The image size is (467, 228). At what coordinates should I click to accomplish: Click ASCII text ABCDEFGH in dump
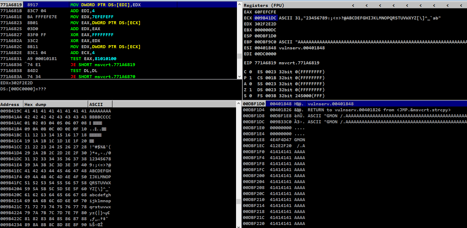[x=100, y=171]
